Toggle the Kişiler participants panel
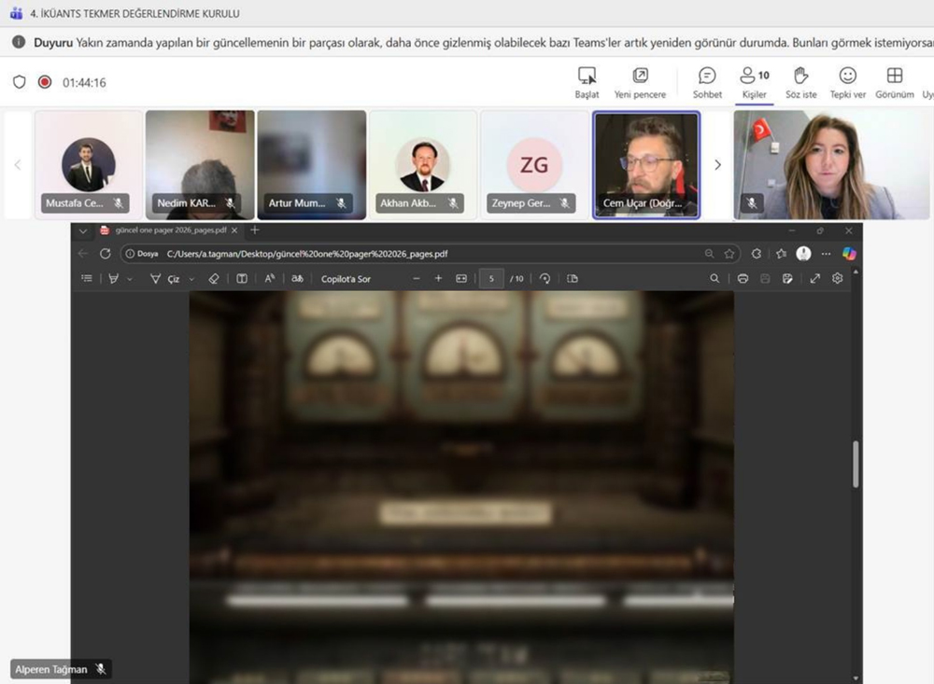Viewport: 934px width, 684px height. point(754,81)
